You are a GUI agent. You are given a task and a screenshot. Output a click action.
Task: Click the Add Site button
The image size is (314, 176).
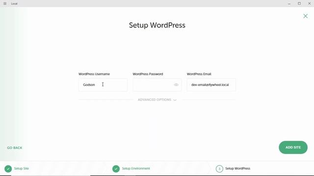293,148
